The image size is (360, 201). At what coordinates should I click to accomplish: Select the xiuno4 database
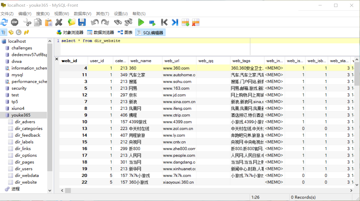18,108
